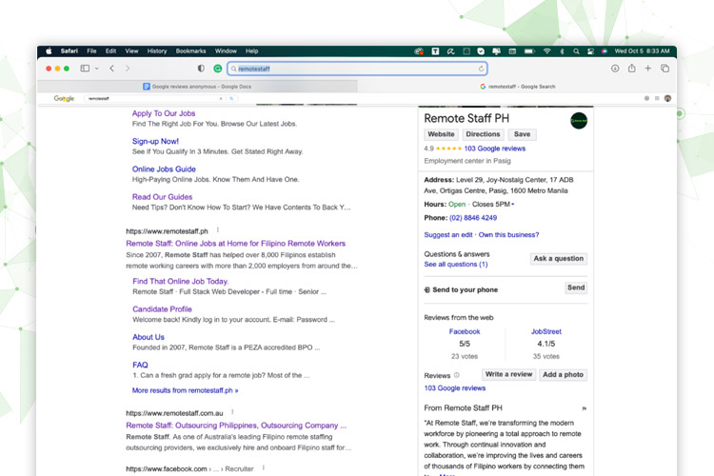Open the About Us link
Image resolution: width=714 pixels, height=476 pixels.
pos(149,337)
